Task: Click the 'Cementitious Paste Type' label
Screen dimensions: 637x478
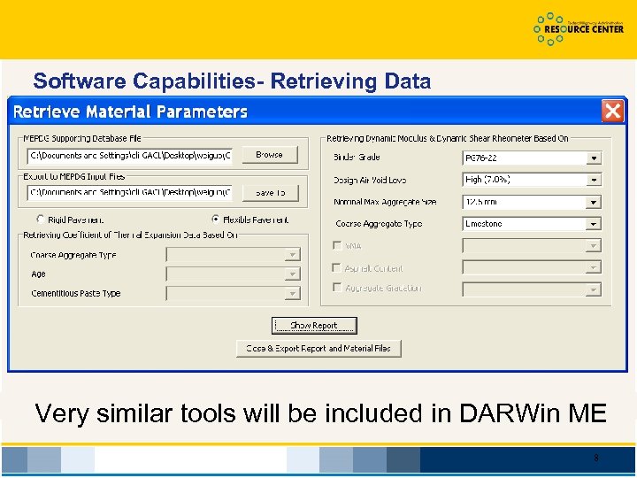Action: [x=76, y=293]
